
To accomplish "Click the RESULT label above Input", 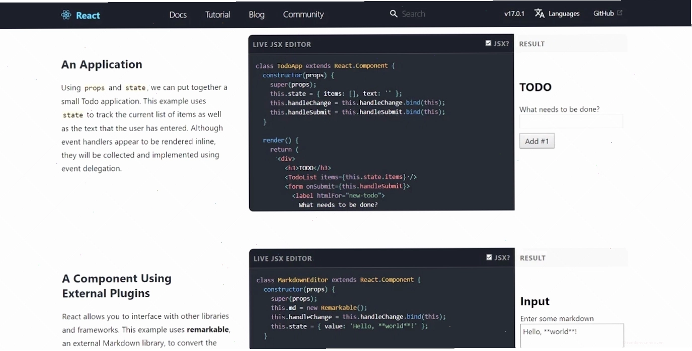I will [533, 258].
